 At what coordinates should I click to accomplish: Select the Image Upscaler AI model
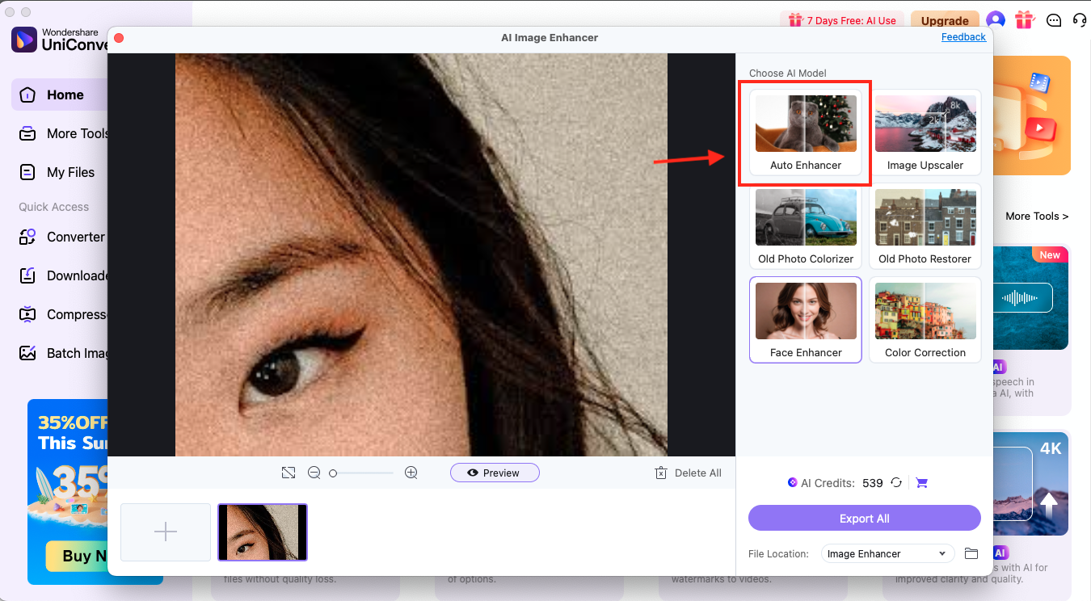point(925,132)
